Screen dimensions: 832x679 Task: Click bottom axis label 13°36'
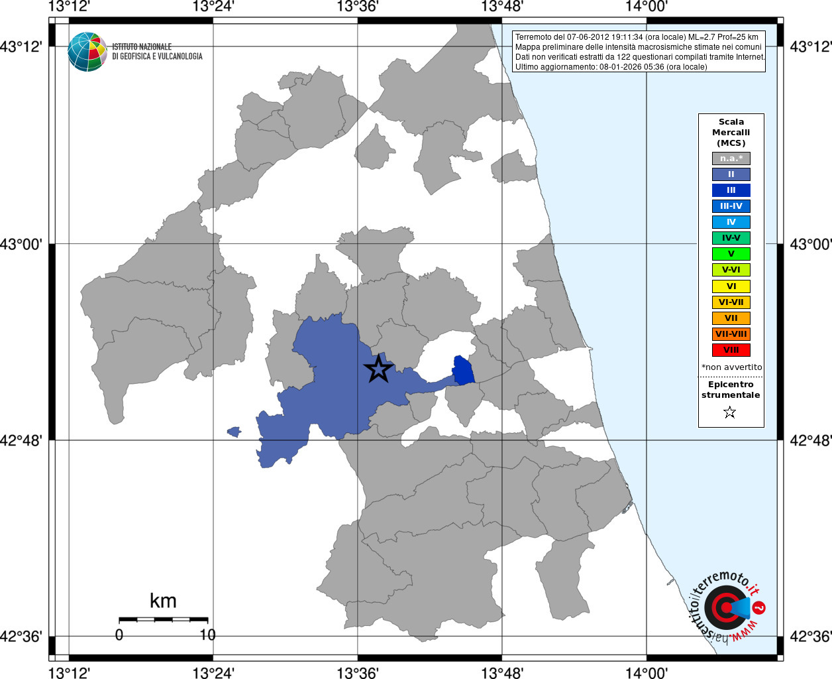coord(358,673)
